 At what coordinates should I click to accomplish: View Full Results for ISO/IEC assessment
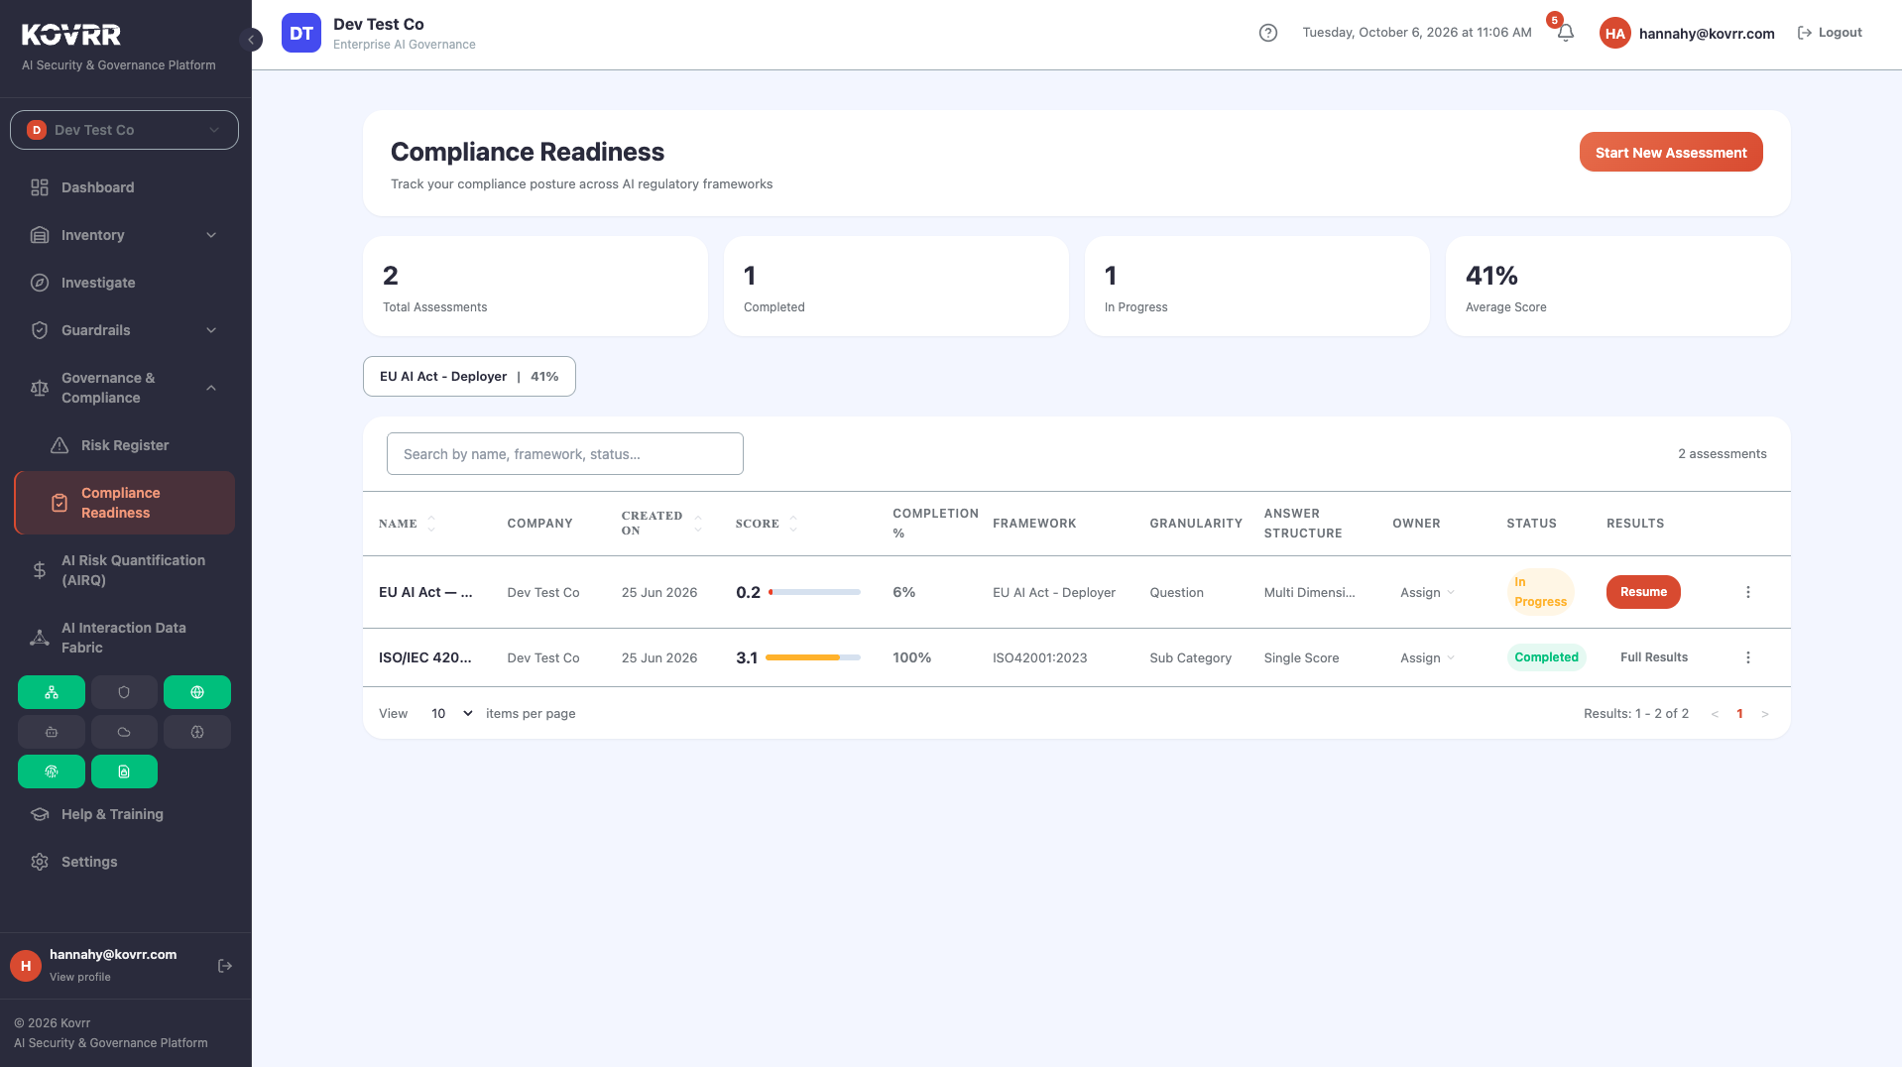click(x=1653, y=657)
